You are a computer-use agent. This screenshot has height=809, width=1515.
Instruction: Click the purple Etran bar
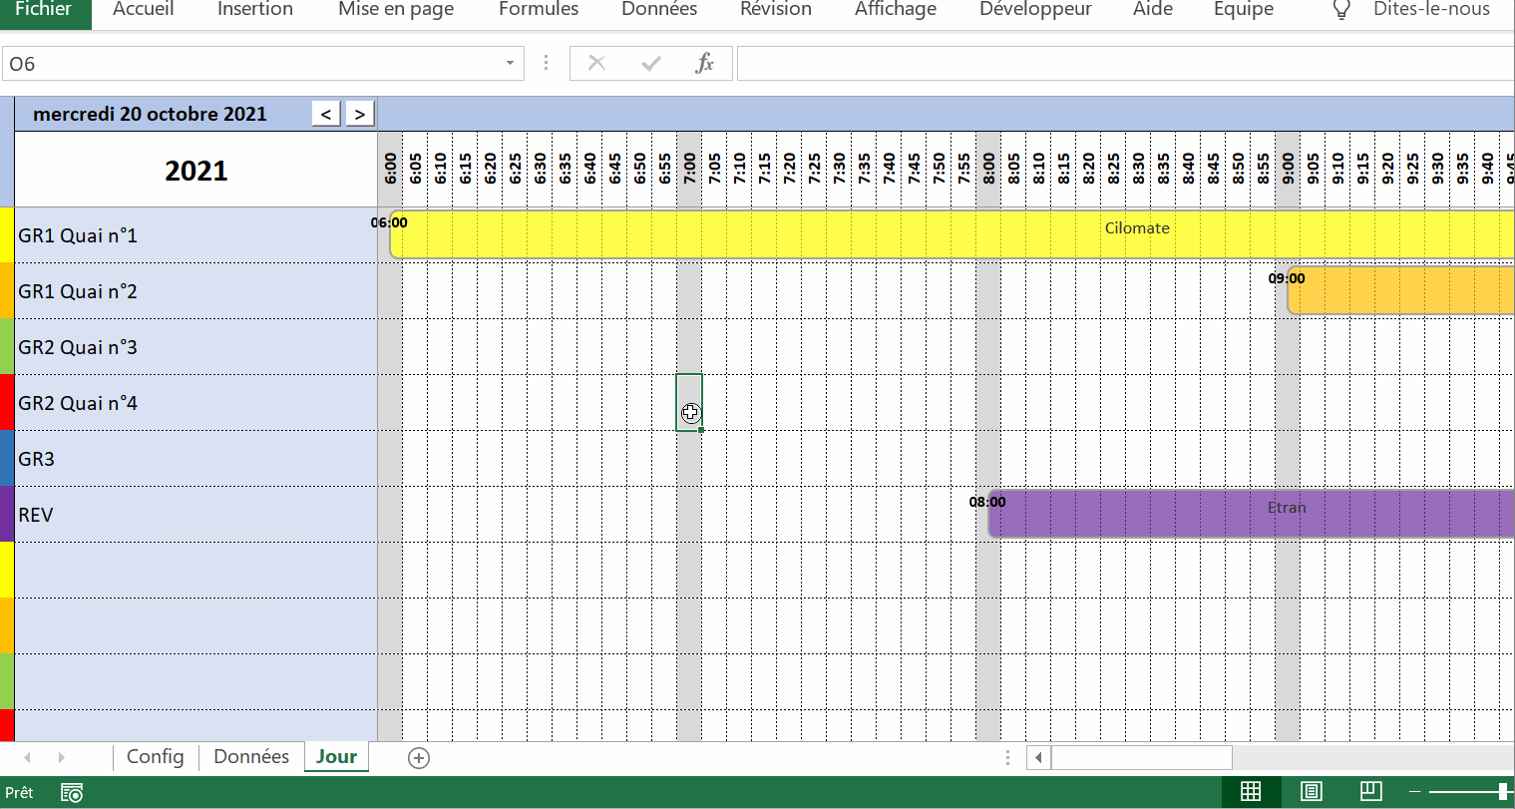tap(1252, 514)
